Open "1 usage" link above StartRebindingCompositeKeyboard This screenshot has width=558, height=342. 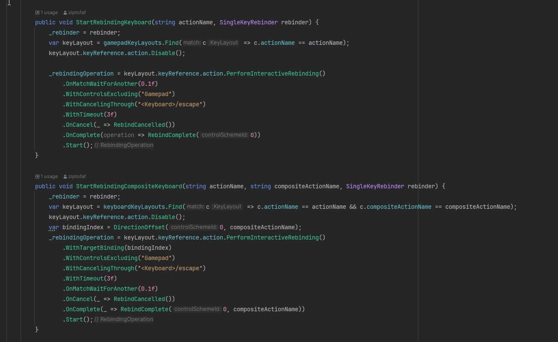49,177
